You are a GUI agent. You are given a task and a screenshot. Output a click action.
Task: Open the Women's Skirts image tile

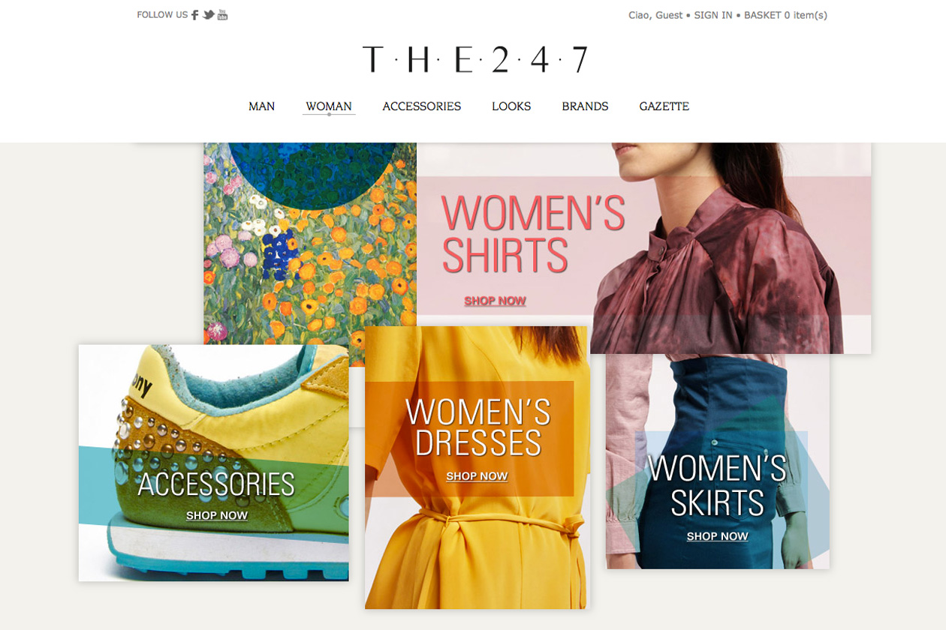(718, 461)
